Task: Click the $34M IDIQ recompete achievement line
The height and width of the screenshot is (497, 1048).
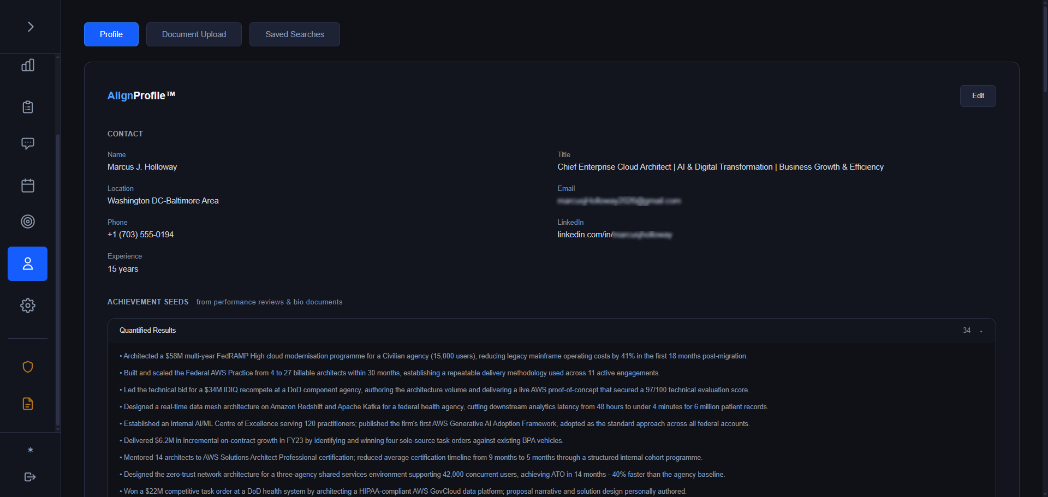Action: 434,390
